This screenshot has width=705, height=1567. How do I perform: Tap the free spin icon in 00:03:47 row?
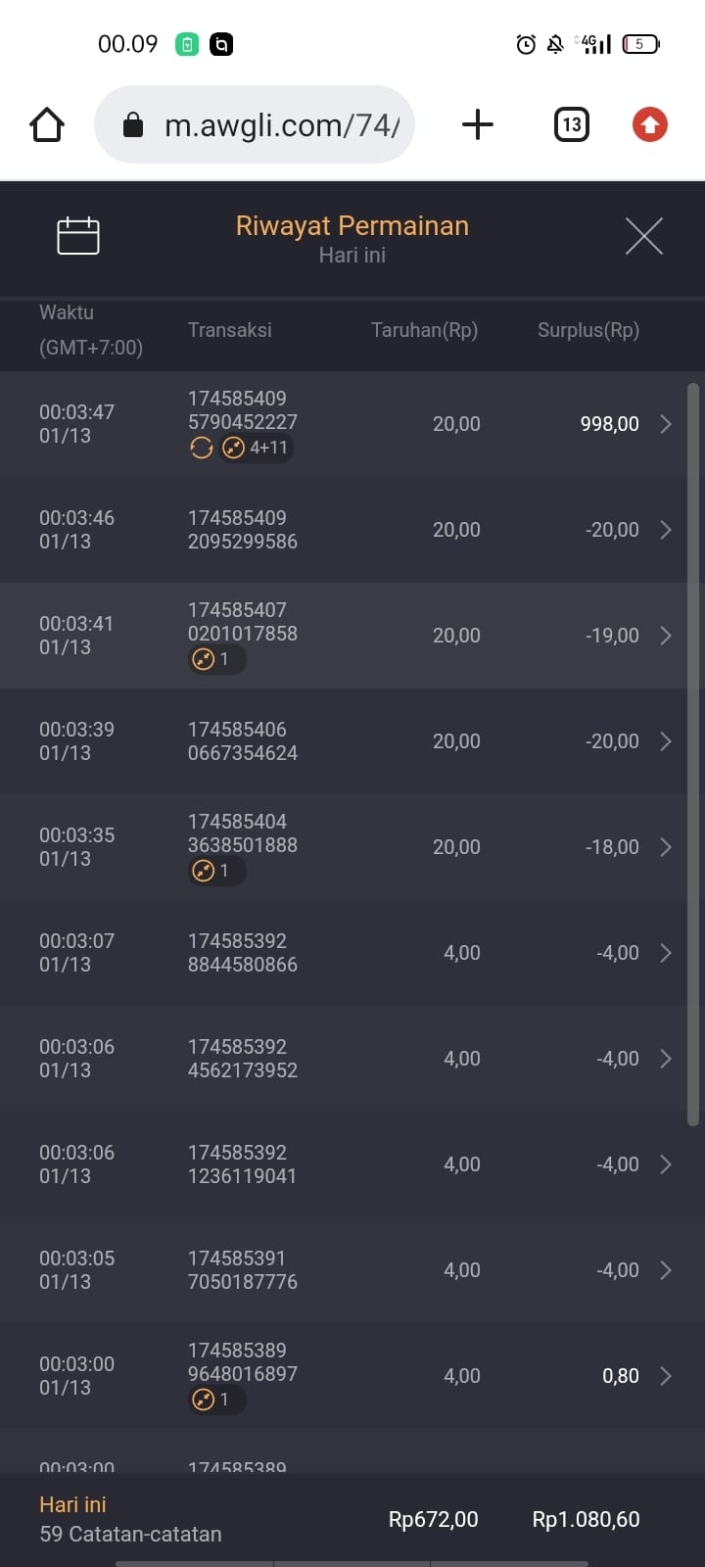(202, 448)
